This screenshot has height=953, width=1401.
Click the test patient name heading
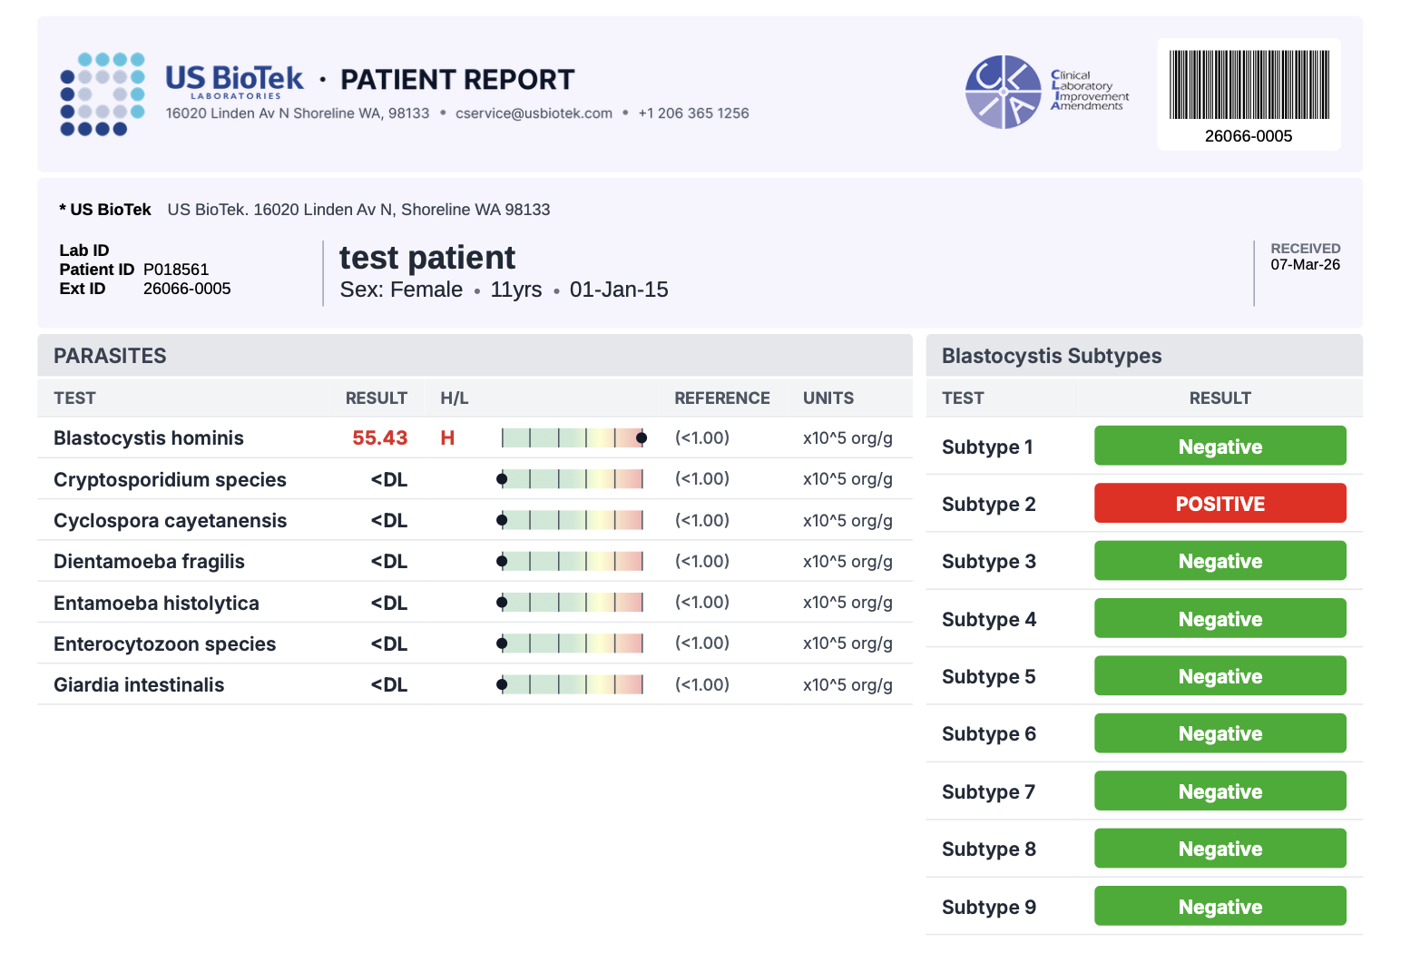pyautogui.click(x=426, y=258)
